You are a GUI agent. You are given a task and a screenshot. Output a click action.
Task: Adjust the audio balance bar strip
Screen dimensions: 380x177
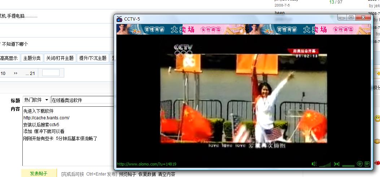click(348, 165)
